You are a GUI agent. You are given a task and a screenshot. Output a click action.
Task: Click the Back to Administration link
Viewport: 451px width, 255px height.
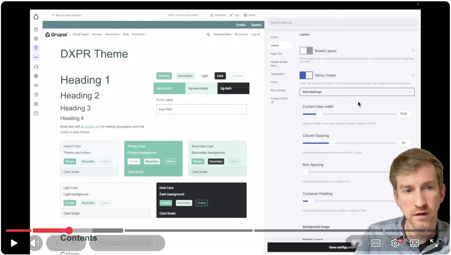coord(67,15)
